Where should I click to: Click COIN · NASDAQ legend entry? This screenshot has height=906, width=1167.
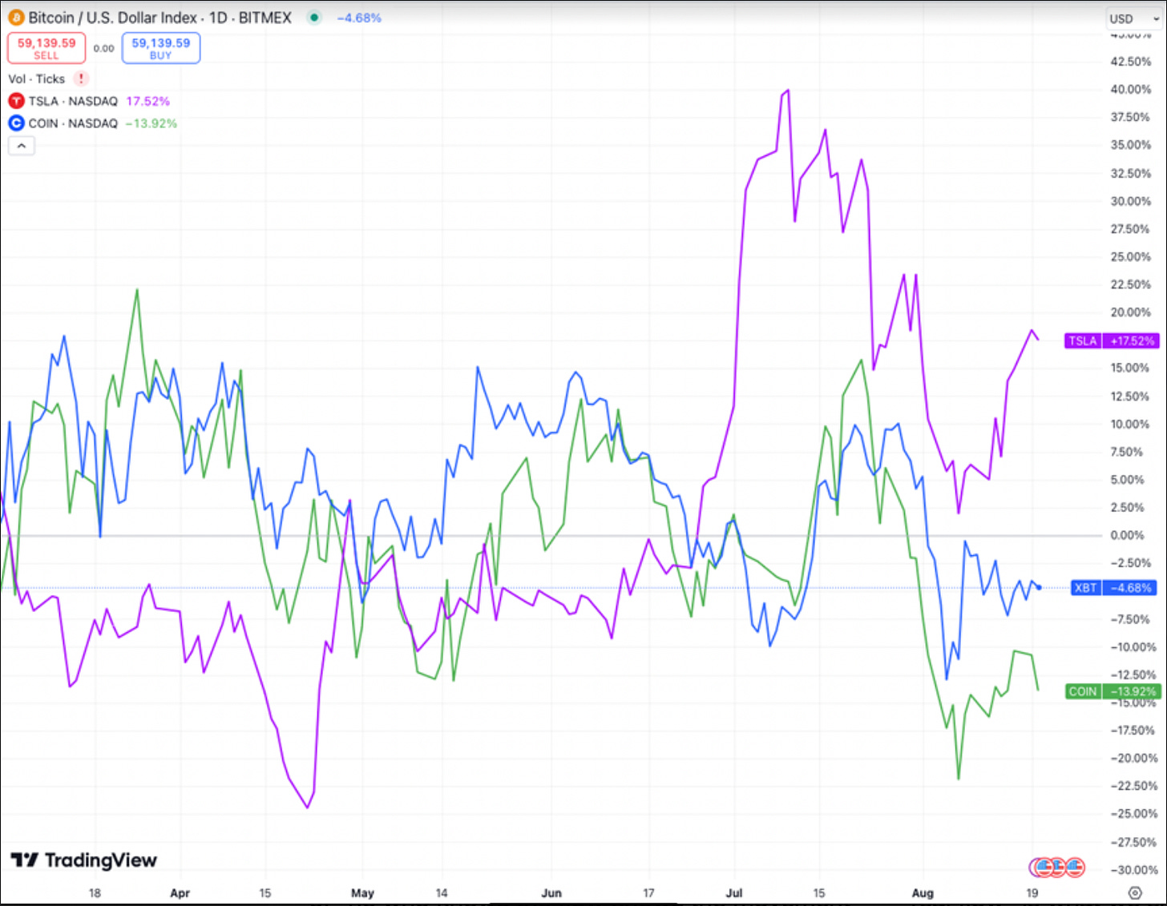73,123
